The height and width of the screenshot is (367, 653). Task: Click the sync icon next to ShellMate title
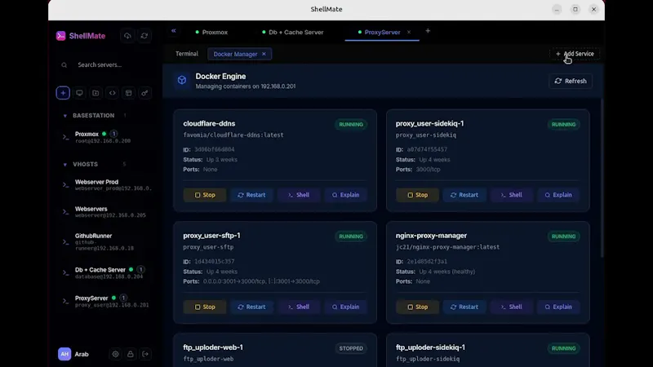point(144,36)
